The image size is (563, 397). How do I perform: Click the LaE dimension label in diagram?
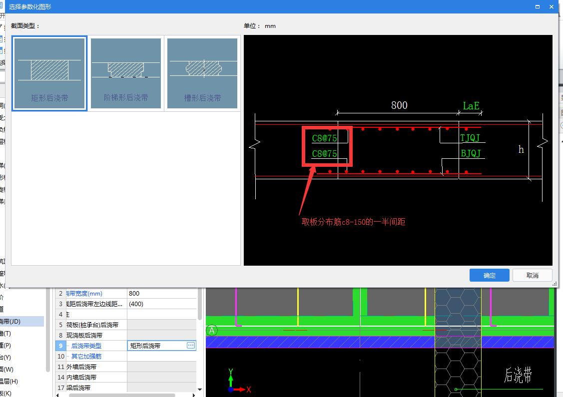coord(471,106)
